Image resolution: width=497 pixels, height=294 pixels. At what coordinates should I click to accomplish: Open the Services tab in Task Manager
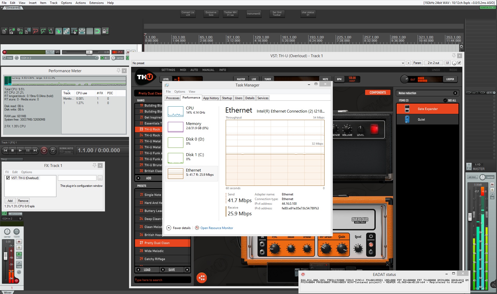click(263, 98)
